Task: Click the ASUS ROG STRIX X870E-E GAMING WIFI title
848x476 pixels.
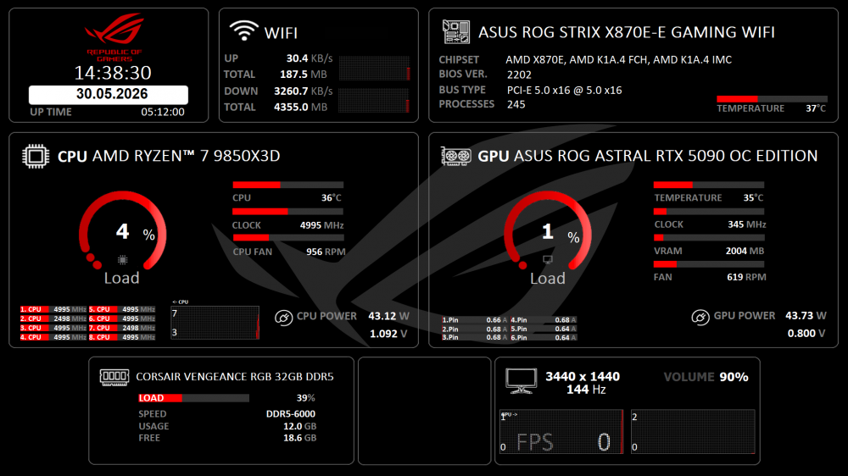Action: [x=627, y=32]
